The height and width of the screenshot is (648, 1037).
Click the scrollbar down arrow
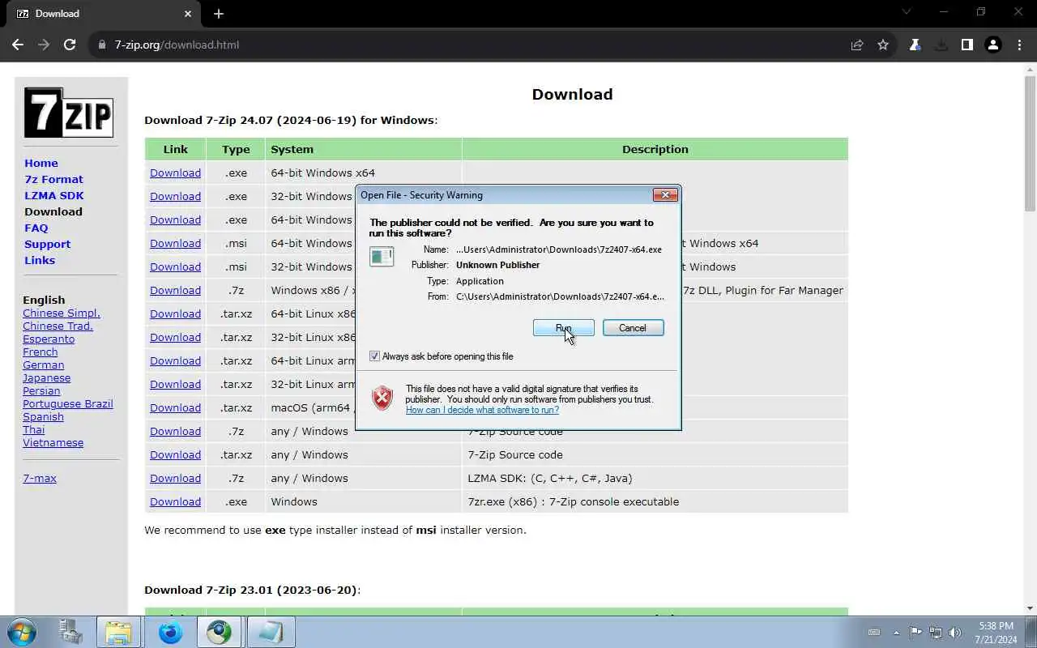coord(1030,608)
